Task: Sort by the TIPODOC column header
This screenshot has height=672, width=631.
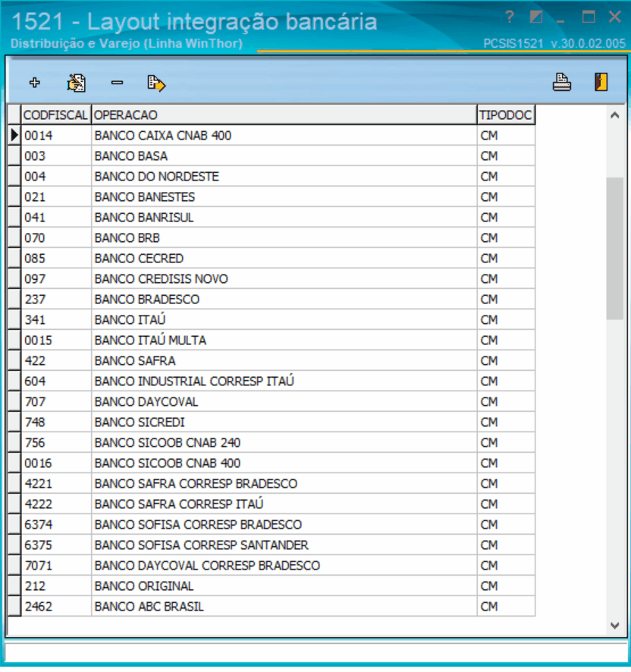Action: click(507, 115)
